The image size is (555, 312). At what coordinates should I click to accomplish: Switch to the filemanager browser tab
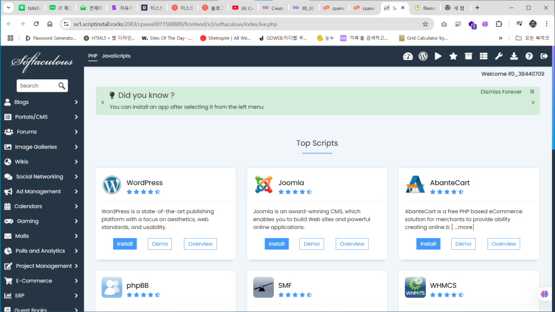pyautogui.click(x=425, y=8)
